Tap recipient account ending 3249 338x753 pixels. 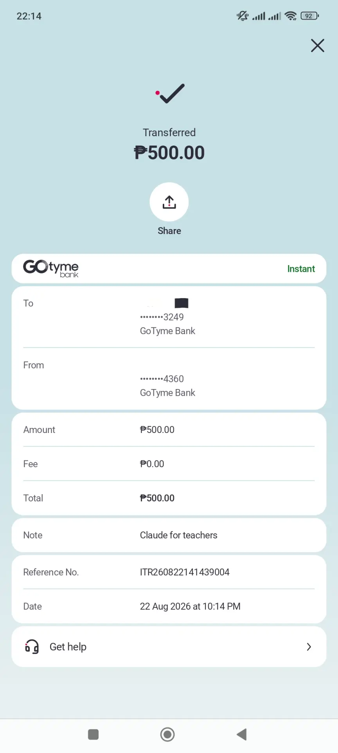[x=162, y=317]
